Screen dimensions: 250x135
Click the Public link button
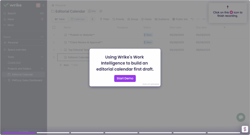pyautogui.click(x=180, y=19)
